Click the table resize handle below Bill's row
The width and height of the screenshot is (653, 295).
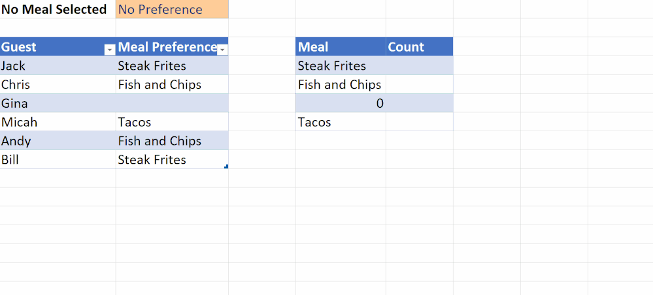tap(226, 167)
